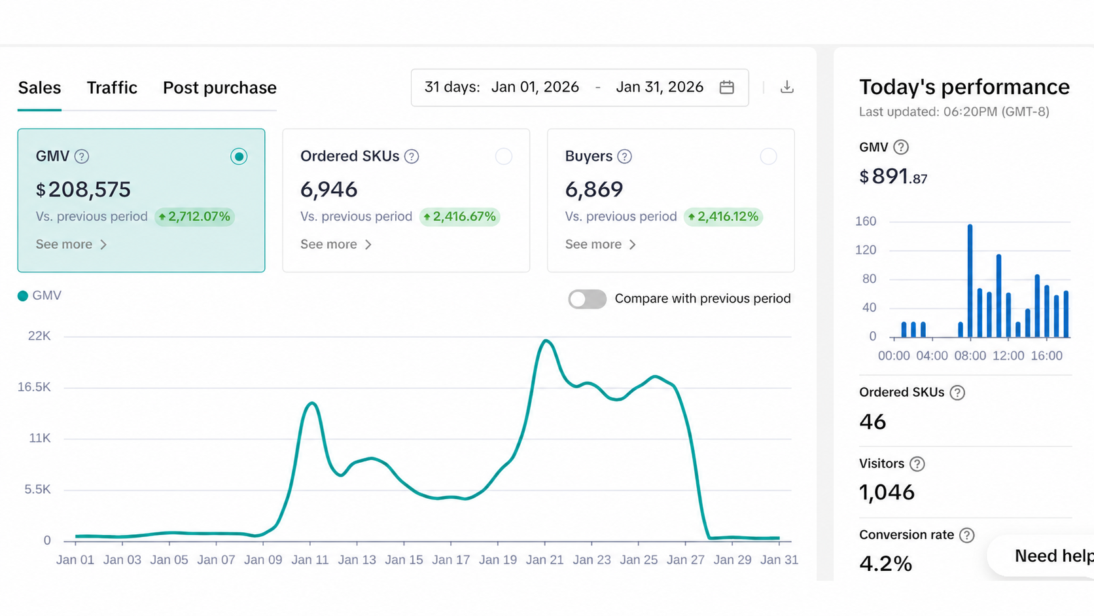Expand See more under Ordered SKUs card

(x=336, y=244)
